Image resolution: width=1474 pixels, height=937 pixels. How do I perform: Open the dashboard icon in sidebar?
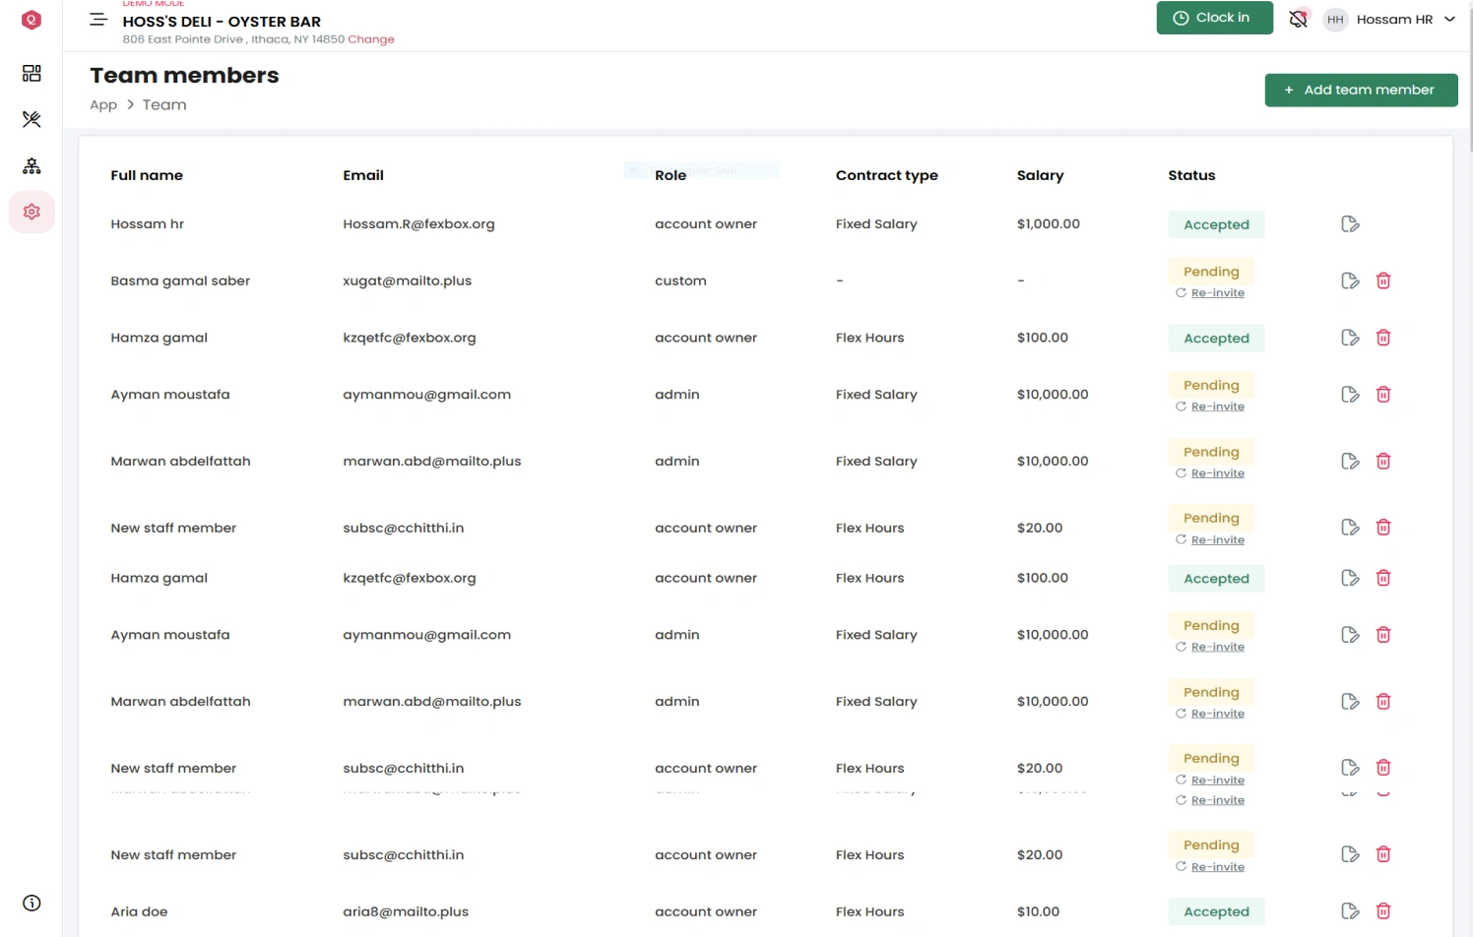[x=32, y=73]
